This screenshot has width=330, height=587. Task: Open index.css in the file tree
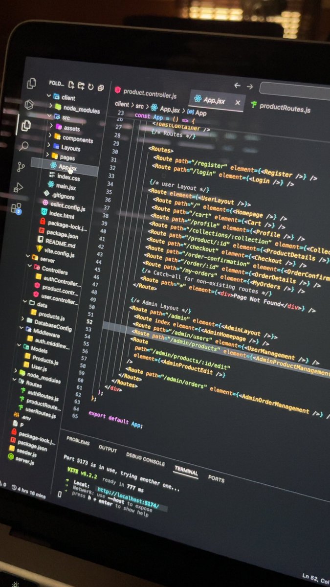point(68,177)
